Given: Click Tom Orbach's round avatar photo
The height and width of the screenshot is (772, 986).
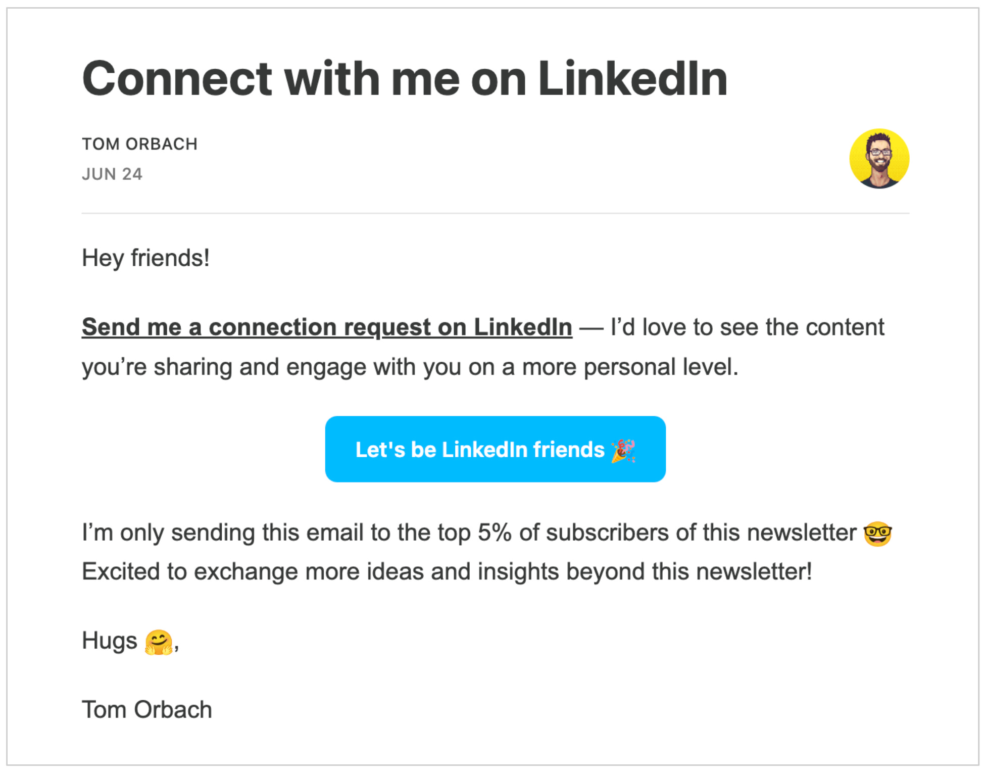Looking at the screenshot, I should coord(879,159).
